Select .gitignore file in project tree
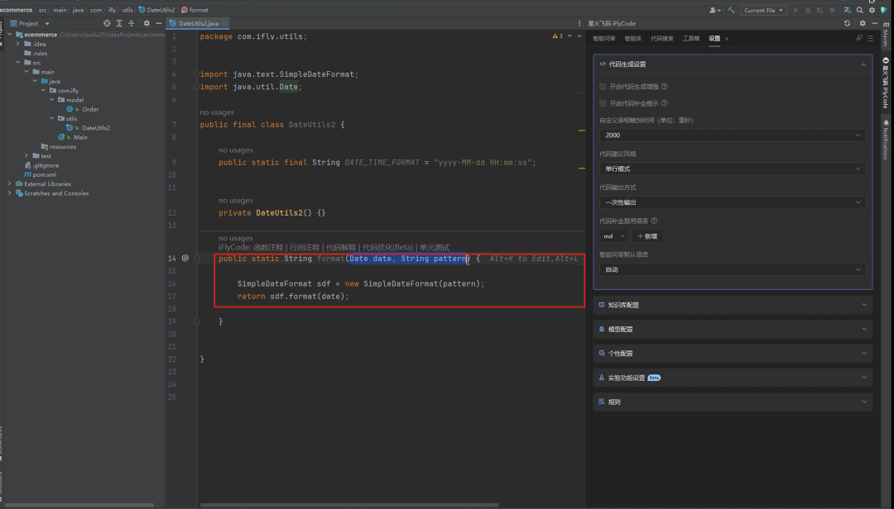Viewport: 894px width, 509px height. click(46, 165)
